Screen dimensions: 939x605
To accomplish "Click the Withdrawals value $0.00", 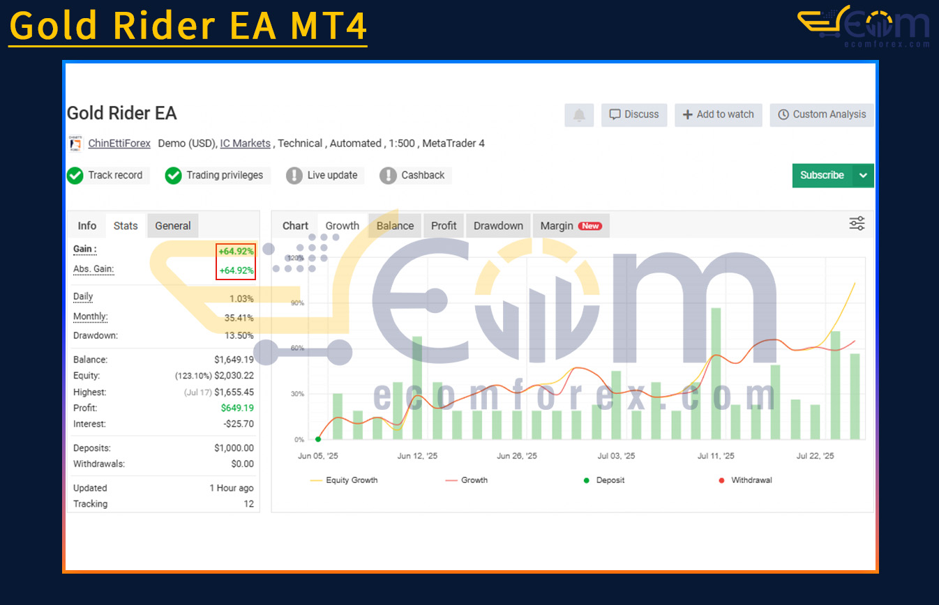I will pyautogui.click(x=243, y=464).
